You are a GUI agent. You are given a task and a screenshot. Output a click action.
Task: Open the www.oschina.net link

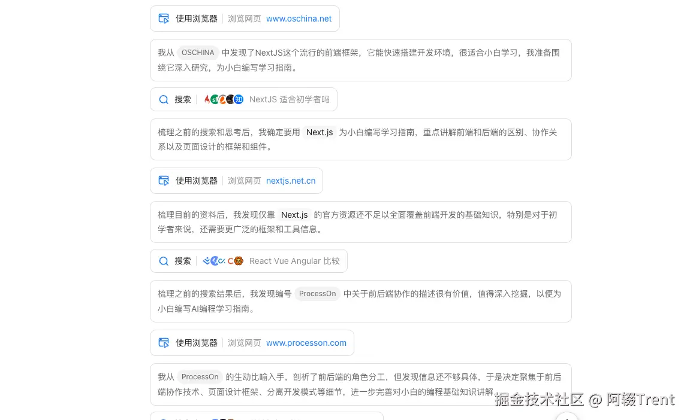[x=299, y=19]
